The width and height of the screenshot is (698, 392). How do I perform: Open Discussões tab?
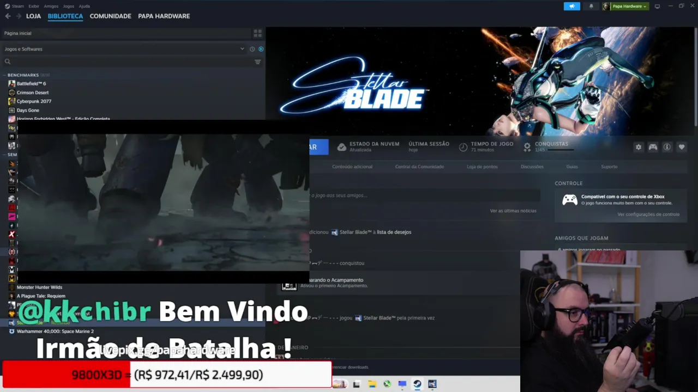point(532,167)
